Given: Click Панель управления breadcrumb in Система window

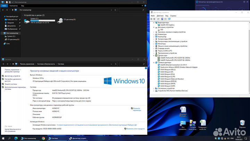Looking at the screenshot, I should pos(27,64).
